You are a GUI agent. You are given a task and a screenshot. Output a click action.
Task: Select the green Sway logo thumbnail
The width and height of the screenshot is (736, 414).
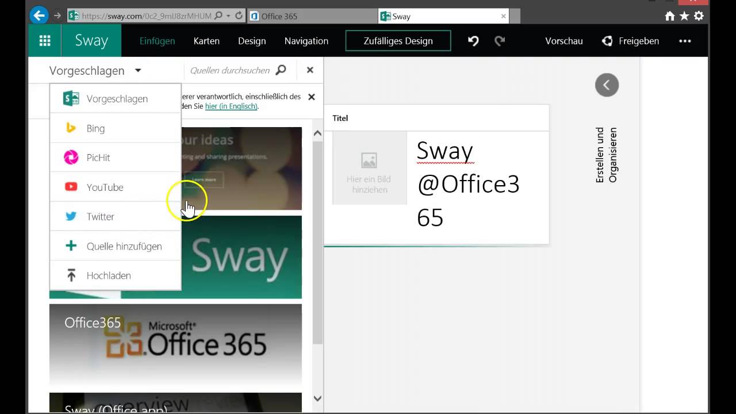[241, 257]
